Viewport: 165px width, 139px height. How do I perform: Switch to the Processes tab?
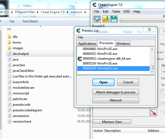click(x=106, y=43)
